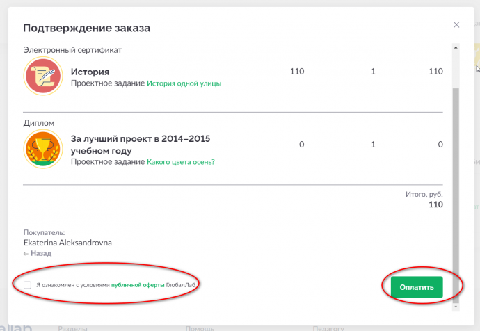Click the За лучший проект diploma title
Image resolution: width=480 pixels, height=331 pixels.
(x=141, y=145)
